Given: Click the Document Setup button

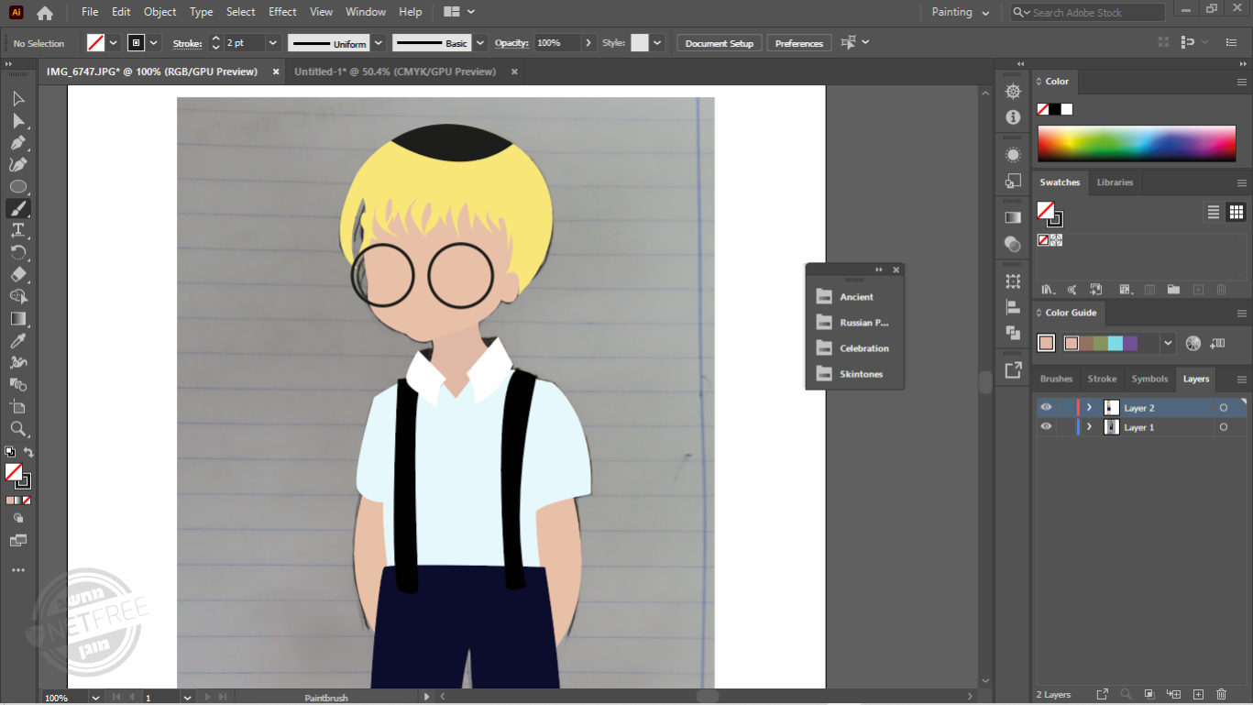Looking at the screenshot, I should 719,43.
